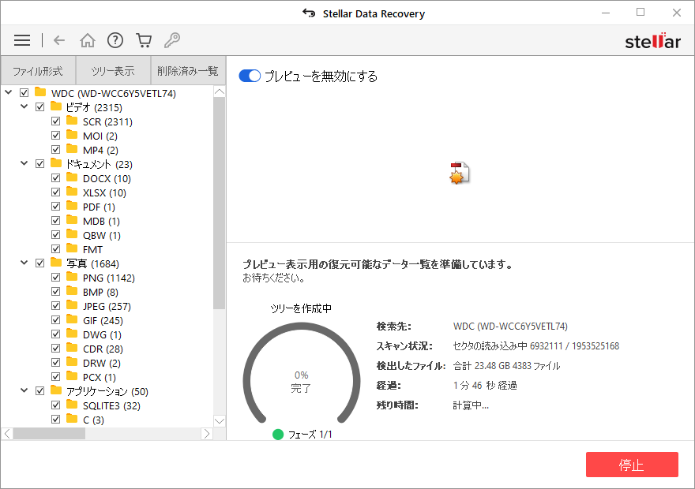The width and height of the screenshot is (695, 489).
Task: Click the tree's horizontal scrollbar thumb
Action: click(x=49, y=434)
